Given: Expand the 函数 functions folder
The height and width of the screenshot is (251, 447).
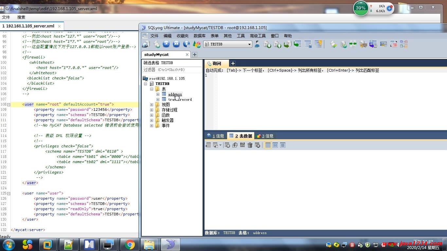Looking at the screenshot, I should coord(152,115).
